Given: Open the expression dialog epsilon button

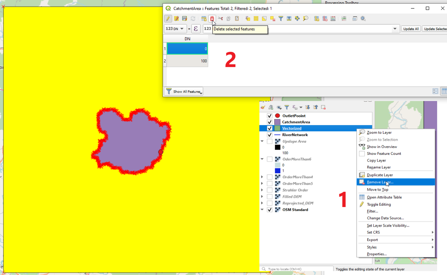Looking at the screenshot, I should (196, 29).
